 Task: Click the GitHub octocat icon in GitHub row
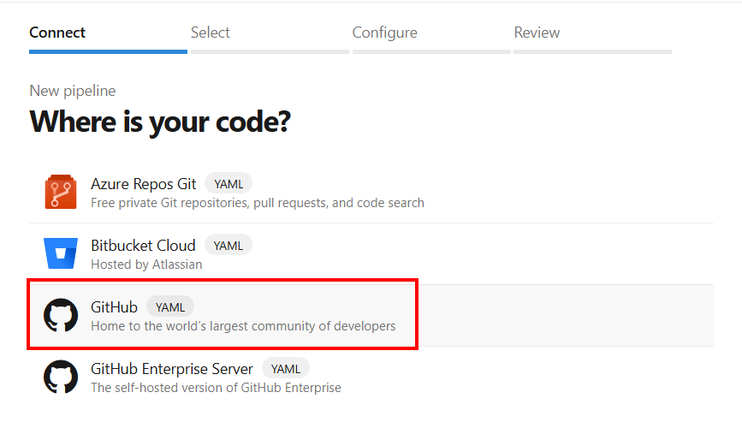(x=61, y=315)
